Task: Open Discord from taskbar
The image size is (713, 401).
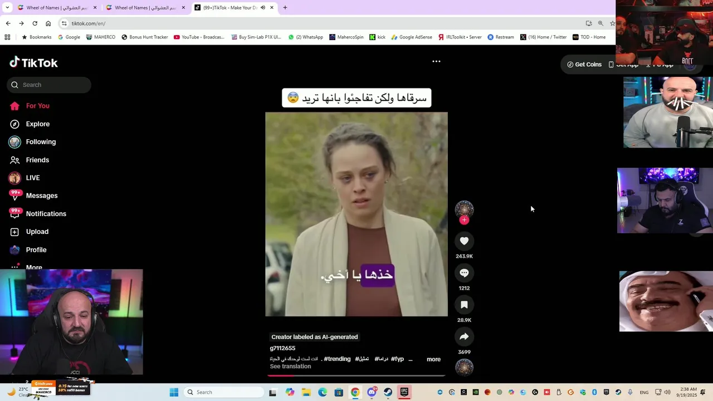Action: (x=372, y=392)
